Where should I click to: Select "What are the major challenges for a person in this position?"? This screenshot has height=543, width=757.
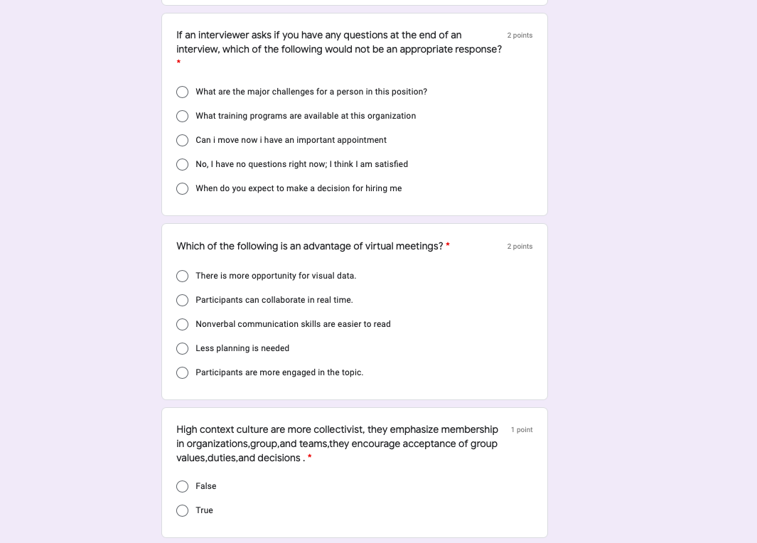tap(182, 92)
